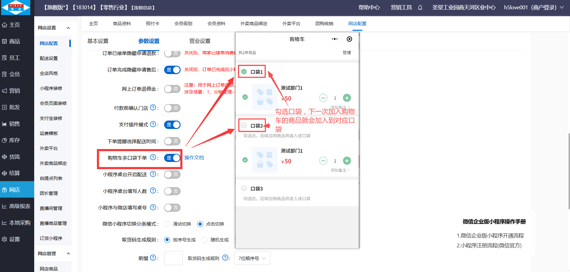Click the AIBAO logo

coord(16,7)
